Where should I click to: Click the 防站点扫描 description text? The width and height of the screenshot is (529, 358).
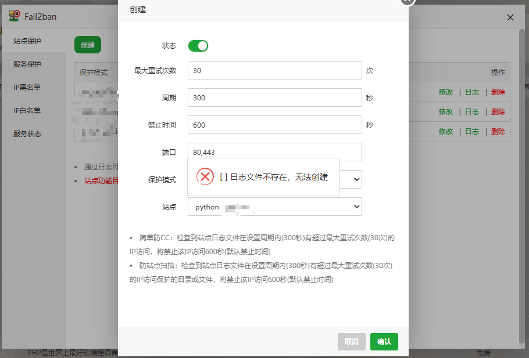261,273
